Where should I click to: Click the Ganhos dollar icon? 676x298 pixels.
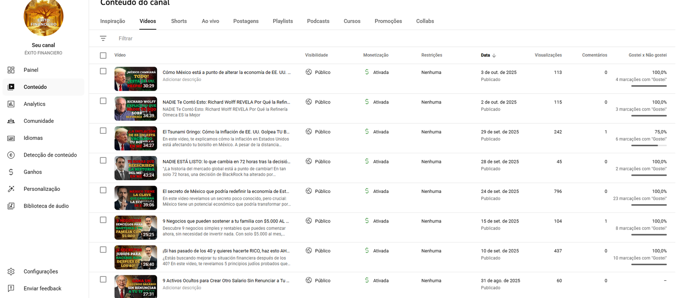(11, 172)
